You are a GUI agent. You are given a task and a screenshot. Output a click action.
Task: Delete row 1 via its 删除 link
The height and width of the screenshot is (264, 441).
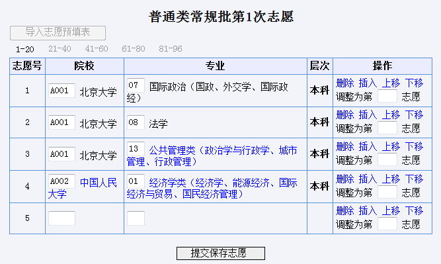point(345,83)
